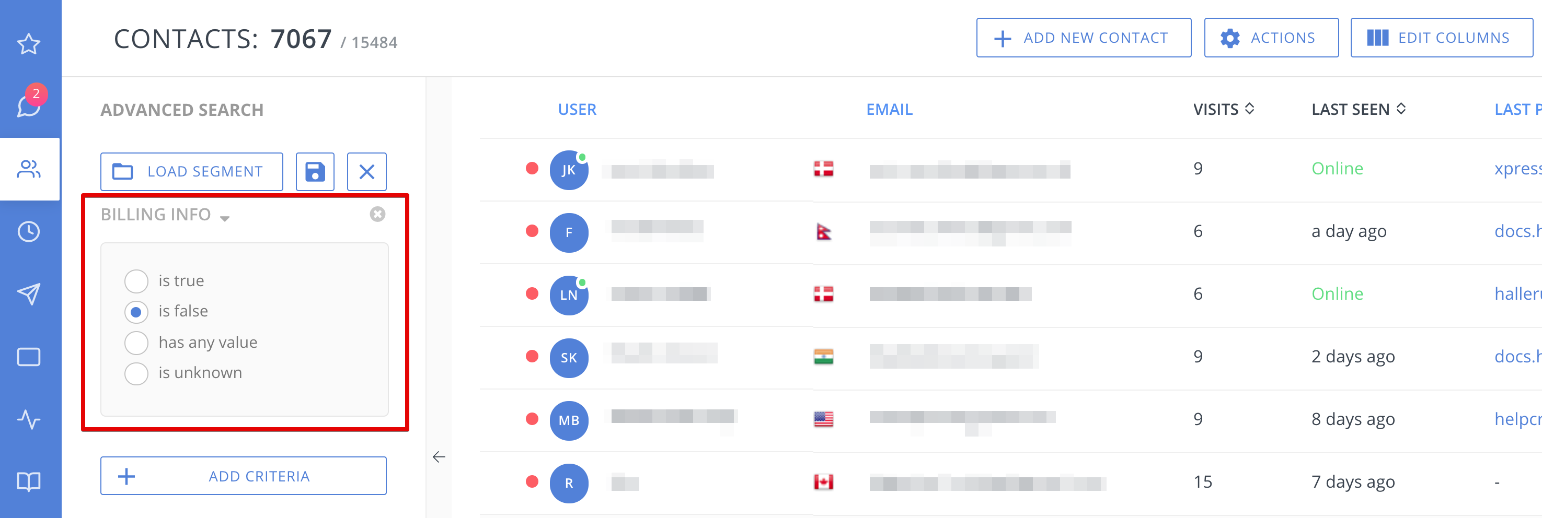The height and width of the screenshot is (518, 1542).
Task: Clear search with the X button
Action: 366,172
